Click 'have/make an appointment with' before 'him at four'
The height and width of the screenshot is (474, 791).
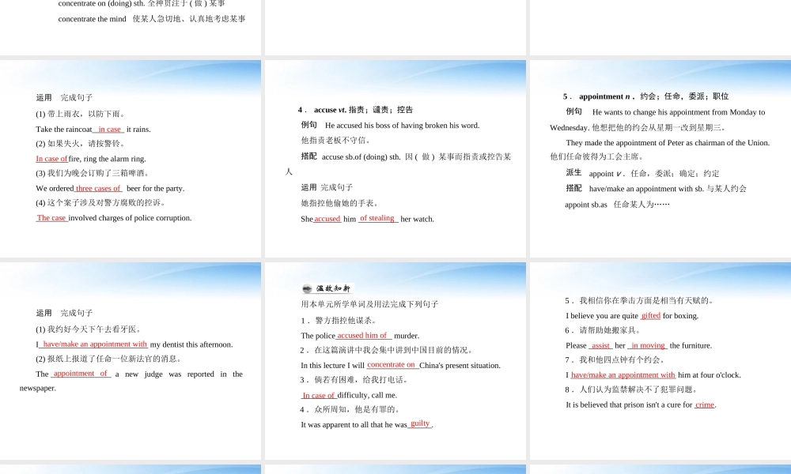(x=623, y=375)
